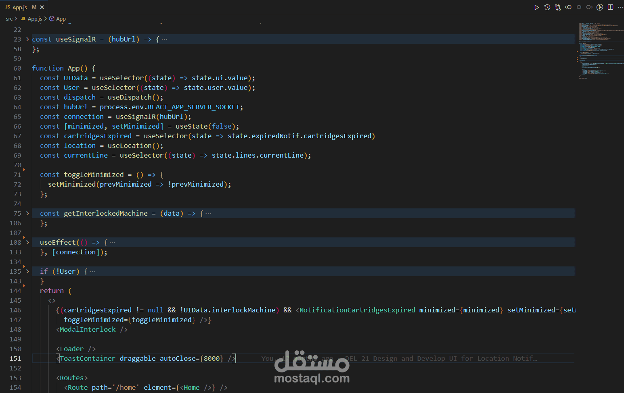This screenshot has width=624, height=393.
Task: Unfold ellipsis after getInterlockedMachine declaration
Action: pos(208,214)
